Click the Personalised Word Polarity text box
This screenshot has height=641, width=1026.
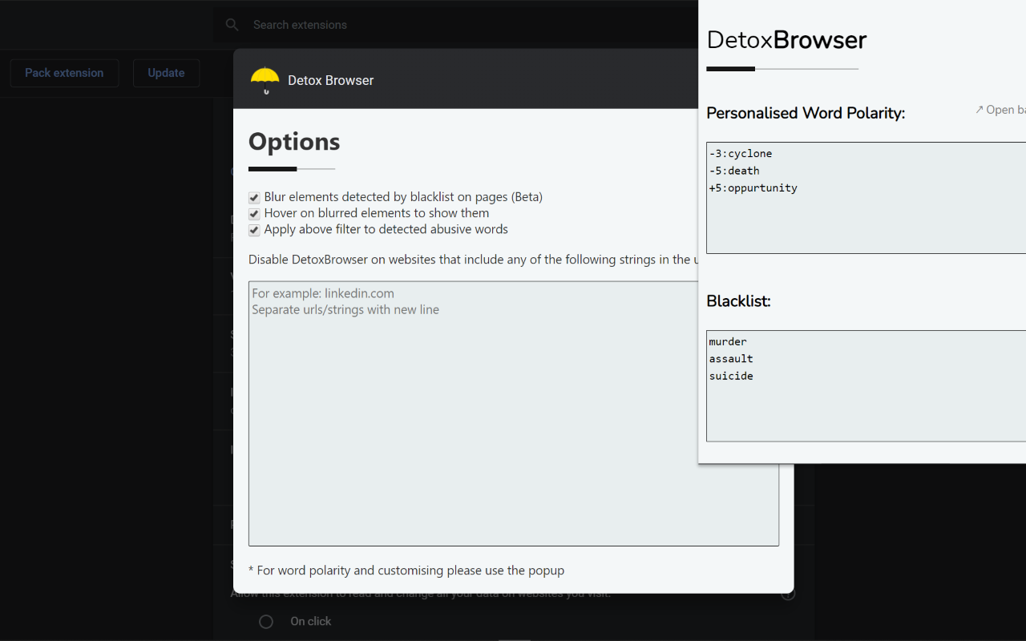[x=866, y=198]
